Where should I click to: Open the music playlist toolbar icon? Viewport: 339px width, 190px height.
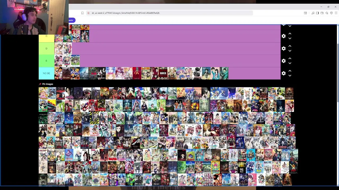coord(313,13)
